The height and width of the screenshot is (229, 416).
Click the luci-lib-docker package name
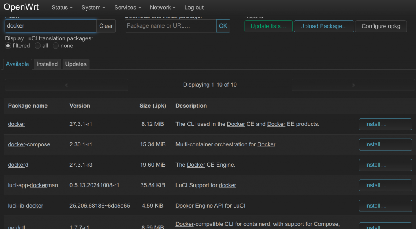point(26,206)
